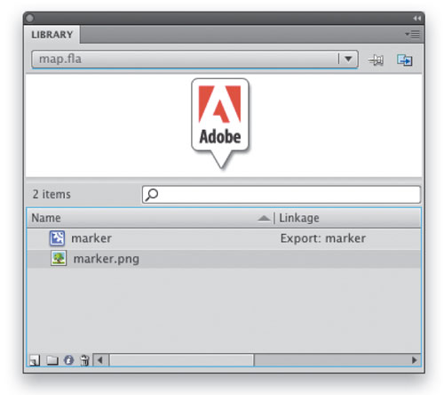444x395 pixels.
Task: Click the scroll right arrow
Action: pos(414,360)
